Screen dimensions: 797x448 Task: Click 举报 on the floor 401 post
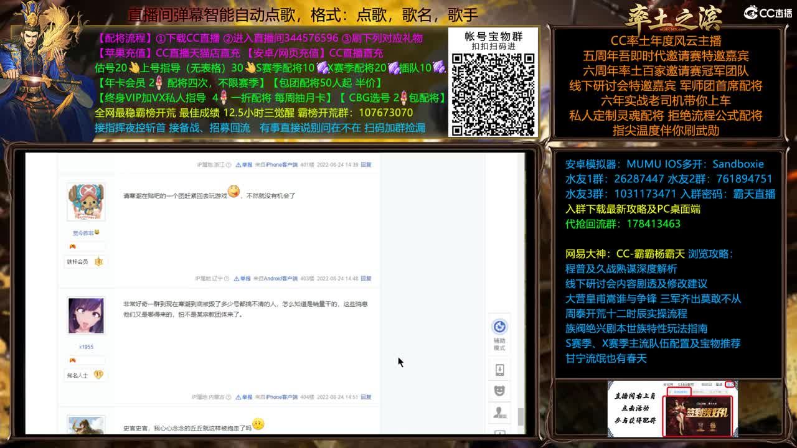244,165
